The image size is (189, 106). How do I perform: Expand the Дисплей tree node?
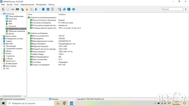coord(1,44)
